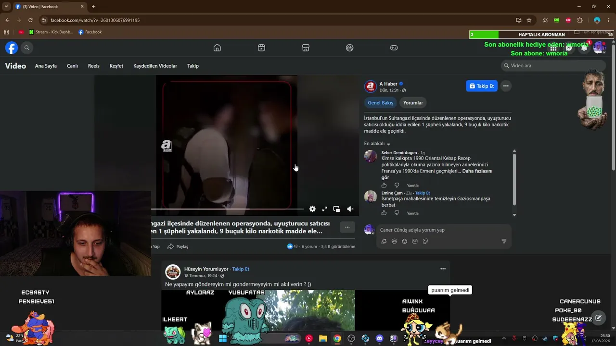Viewport: 616px width, 346px height.
Task: Open Discord from the taskbar
Action: coord(379,338)
